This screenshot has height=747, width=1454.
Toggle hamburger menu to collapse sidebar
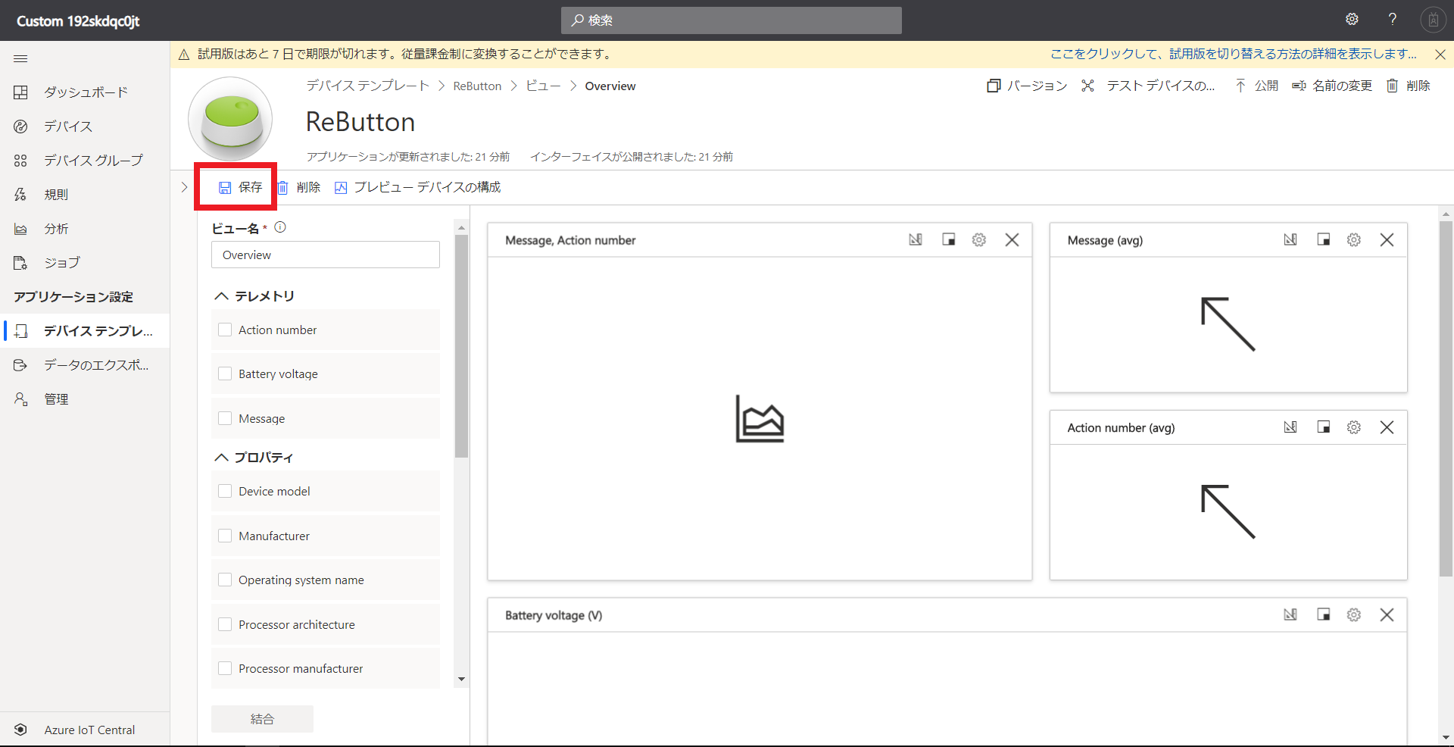point(20,59)
